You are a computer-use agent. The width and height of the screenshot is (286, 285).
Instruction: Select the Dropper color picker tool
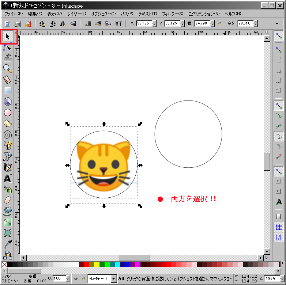tap(8, 244)
